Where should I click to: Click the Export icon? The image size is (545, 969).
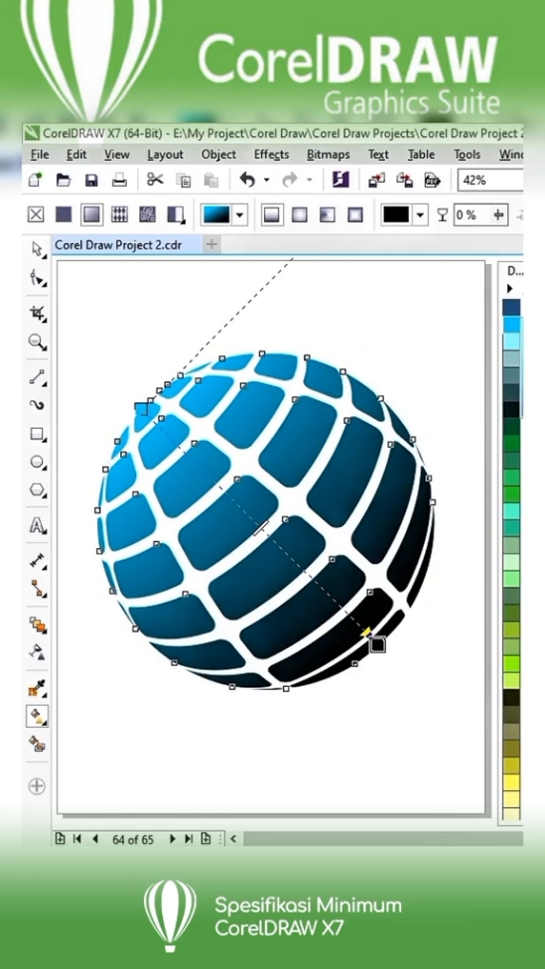click(405, 181)
